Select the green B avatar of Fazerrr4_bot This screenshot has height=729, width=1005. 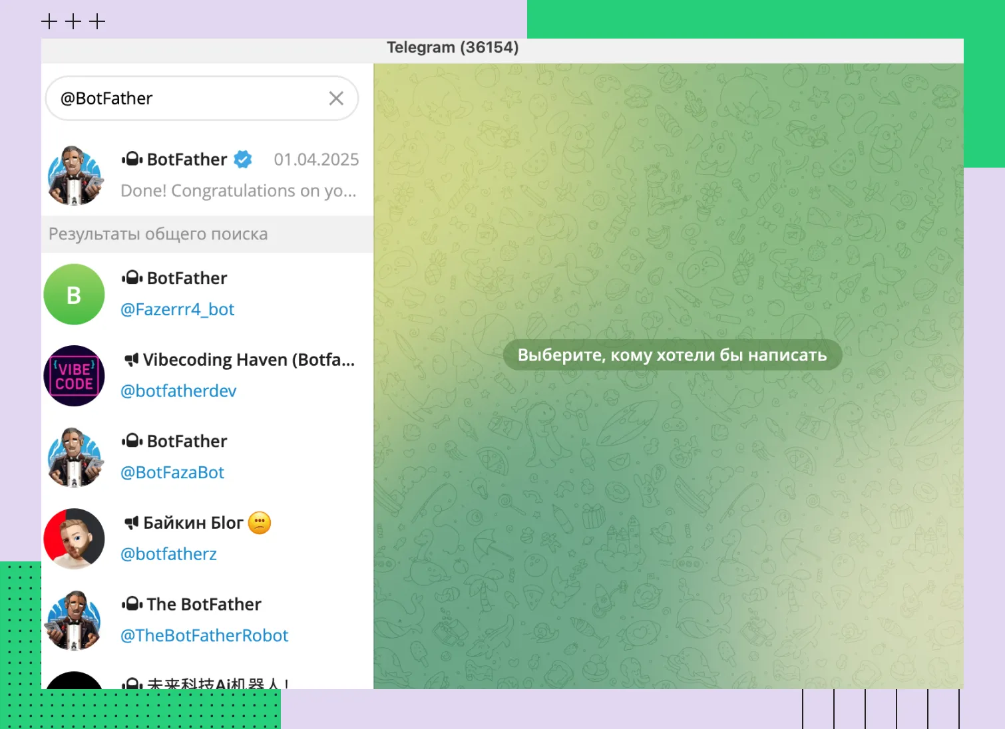coord(74,294)
